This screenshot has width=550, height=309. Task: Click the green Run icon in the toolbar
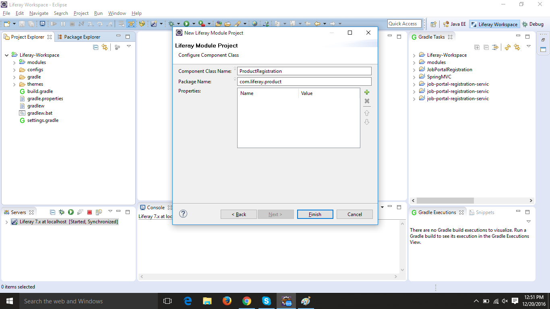click(x=186, y=23)
